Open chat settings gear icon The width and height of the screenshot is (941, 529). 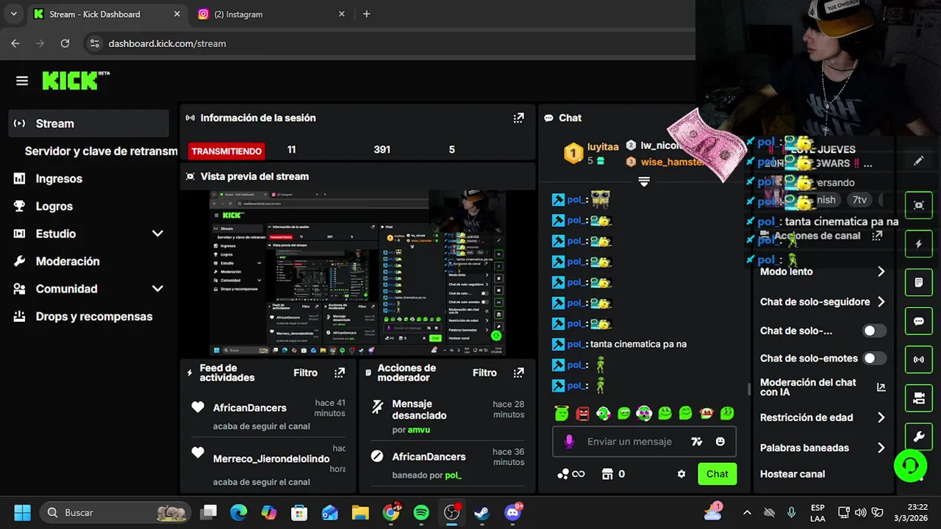pos(681,474)
